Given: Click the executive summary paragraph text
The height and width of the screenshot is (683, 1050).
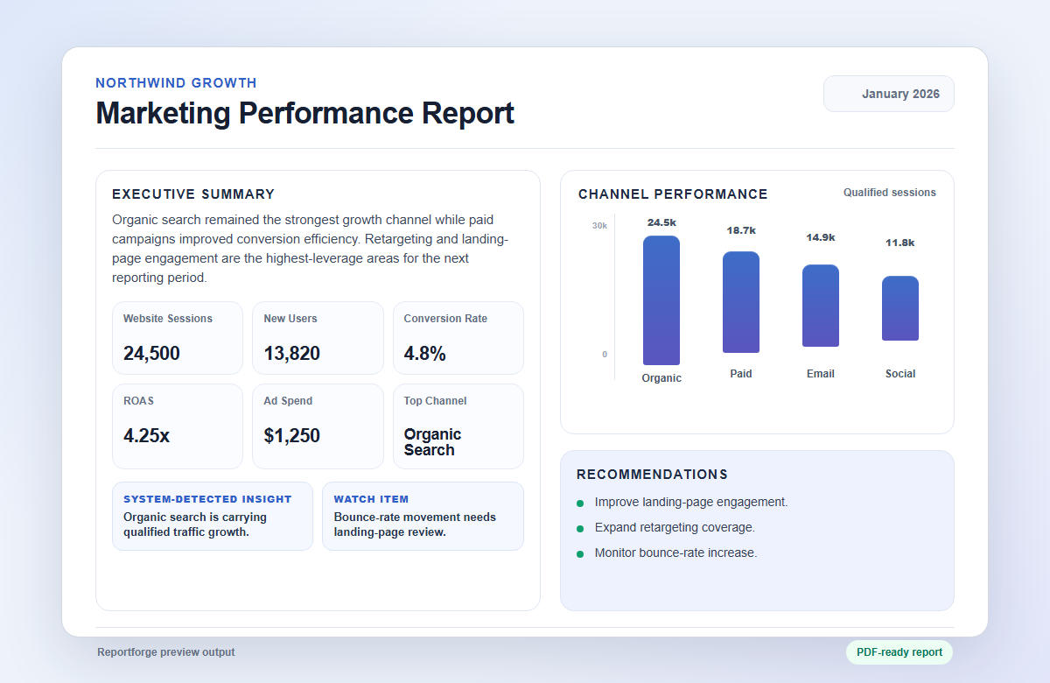Looking at the screenshot, I should 308,249.
